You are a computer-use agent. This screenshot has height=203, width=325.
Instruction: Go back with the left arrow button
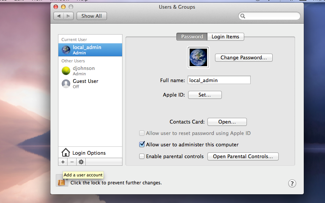(59, 16)
